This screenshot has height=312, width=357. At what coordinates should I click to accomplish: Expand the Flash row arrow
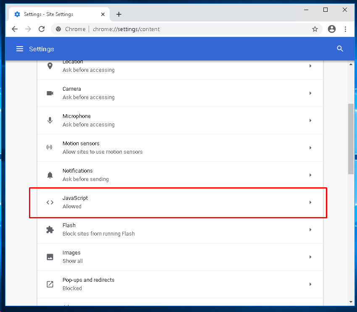[x=310, y=230]
